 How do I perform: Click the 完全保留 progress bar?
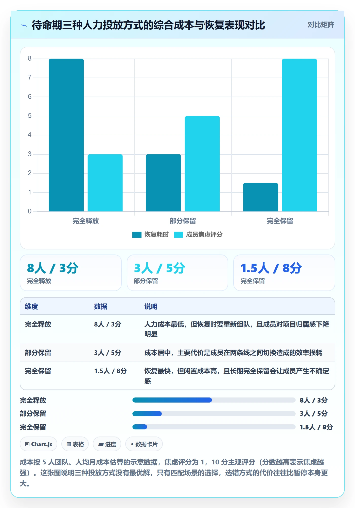[214, 427]
